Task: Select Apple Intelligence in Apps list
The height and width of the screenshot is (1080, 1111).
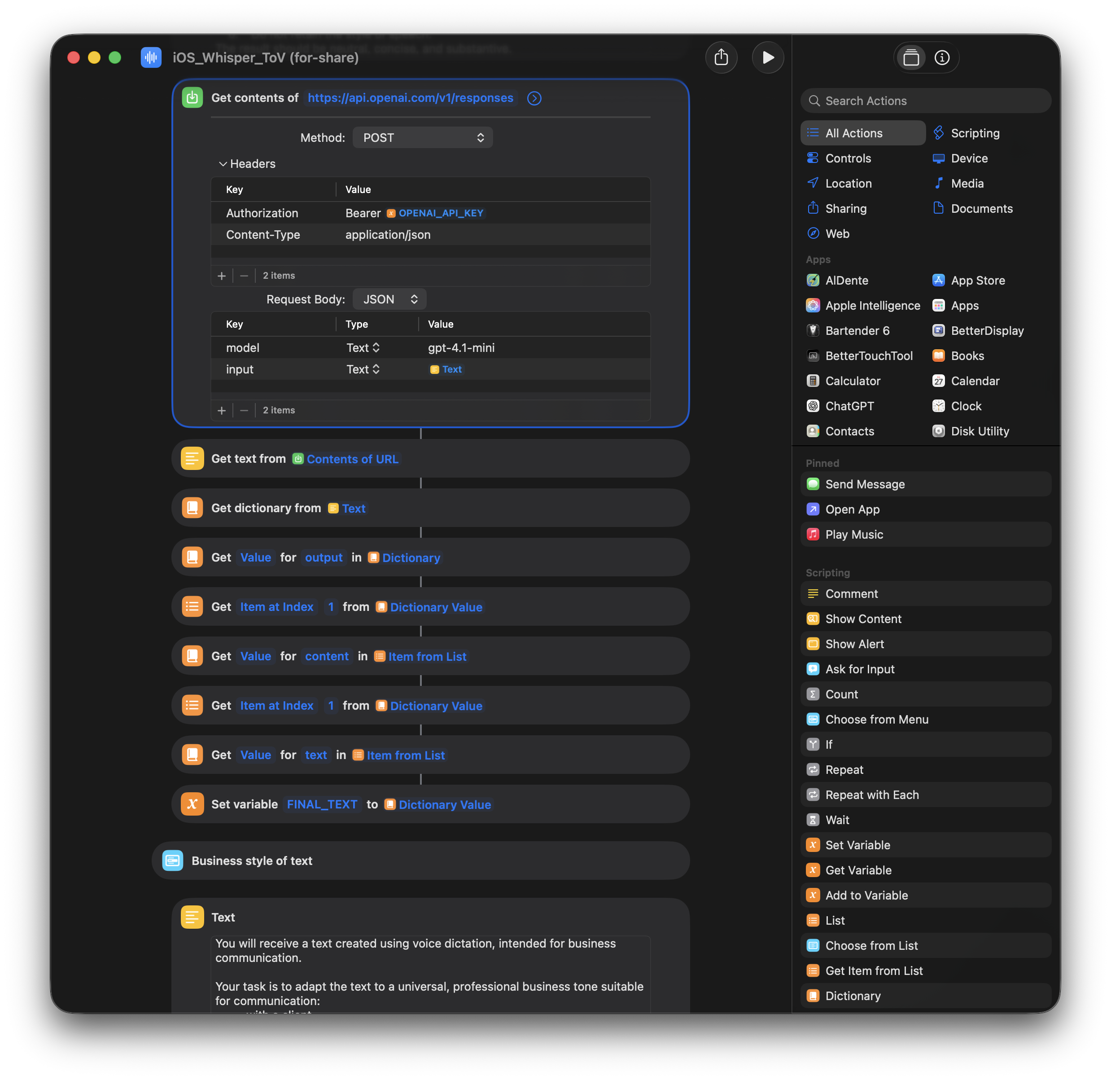Action: [862, 306]
